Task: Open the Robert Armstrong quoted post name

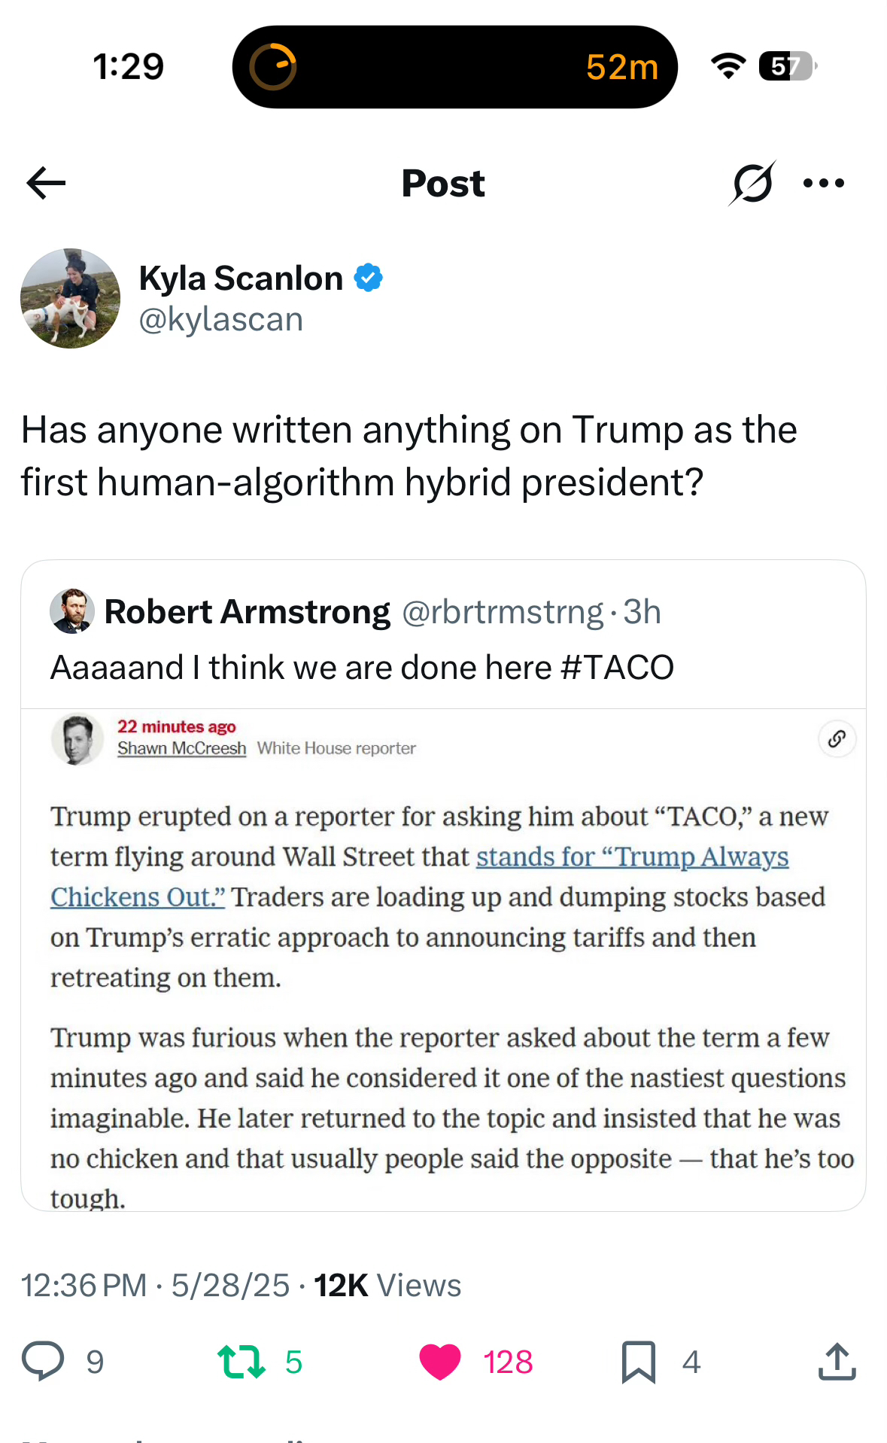Action: tap(247, 611)
